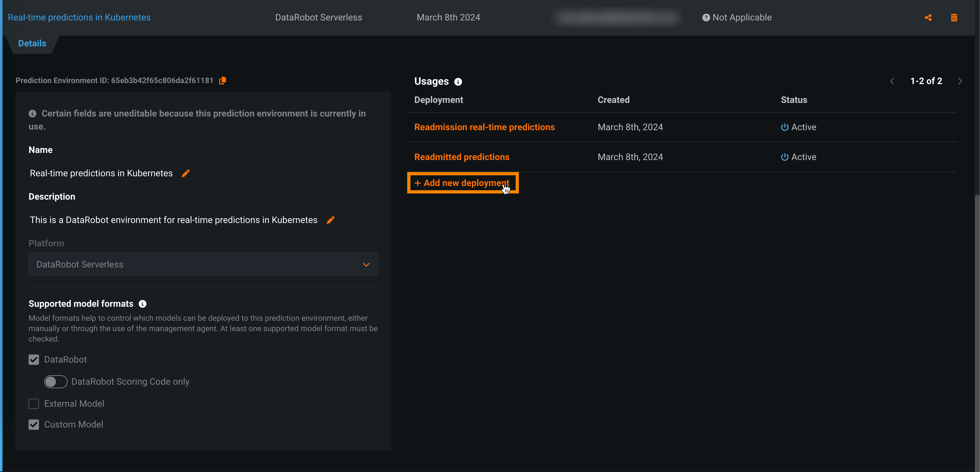Click the trash delete icon

(954, 18)
